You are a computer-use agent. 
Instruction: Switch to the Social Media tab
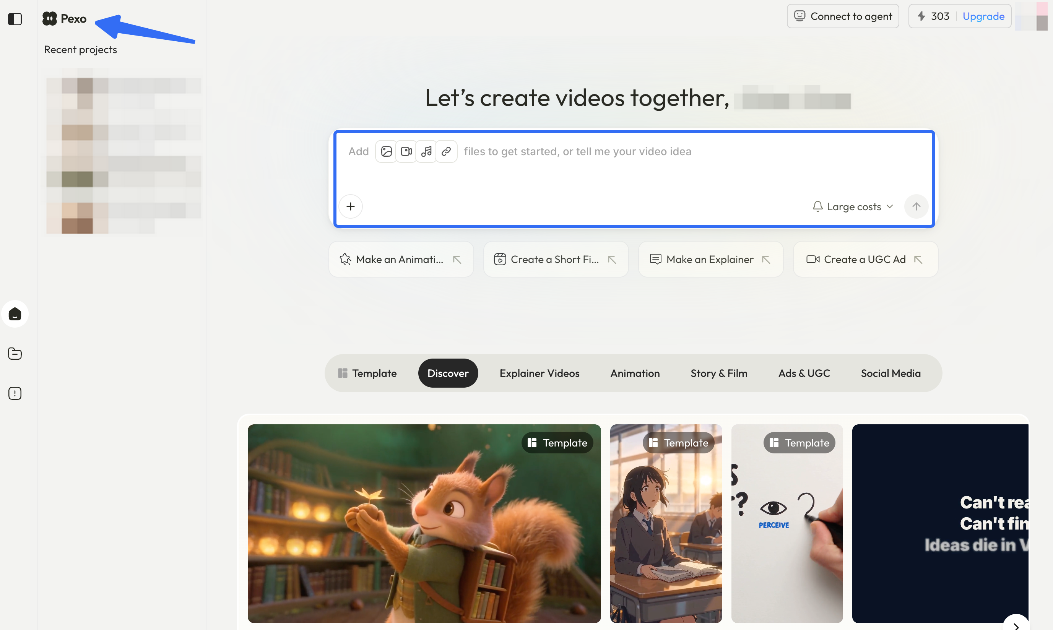pyautogui.click(x=890, y=373)
